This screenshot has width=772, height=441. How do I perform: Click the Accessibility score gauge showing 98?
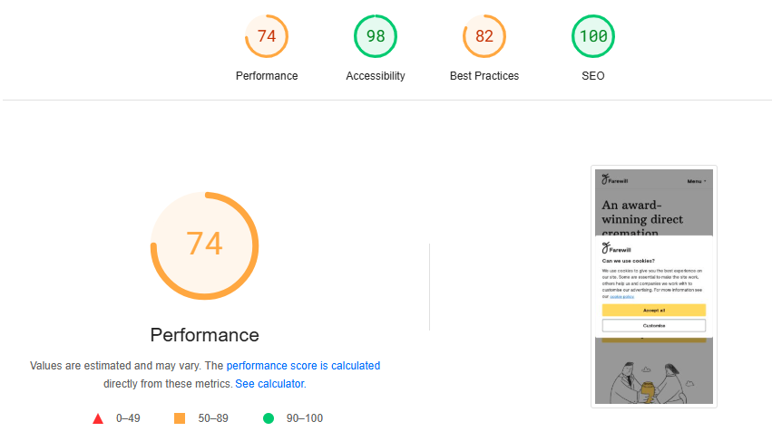point(376,36)
